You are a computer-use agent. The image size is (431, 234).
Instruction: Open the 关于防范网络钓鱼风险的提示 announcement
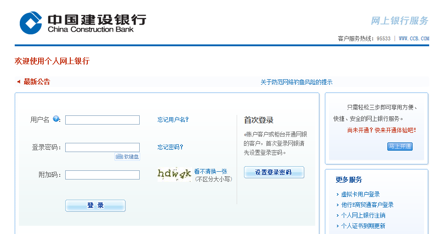click(296, 82)
